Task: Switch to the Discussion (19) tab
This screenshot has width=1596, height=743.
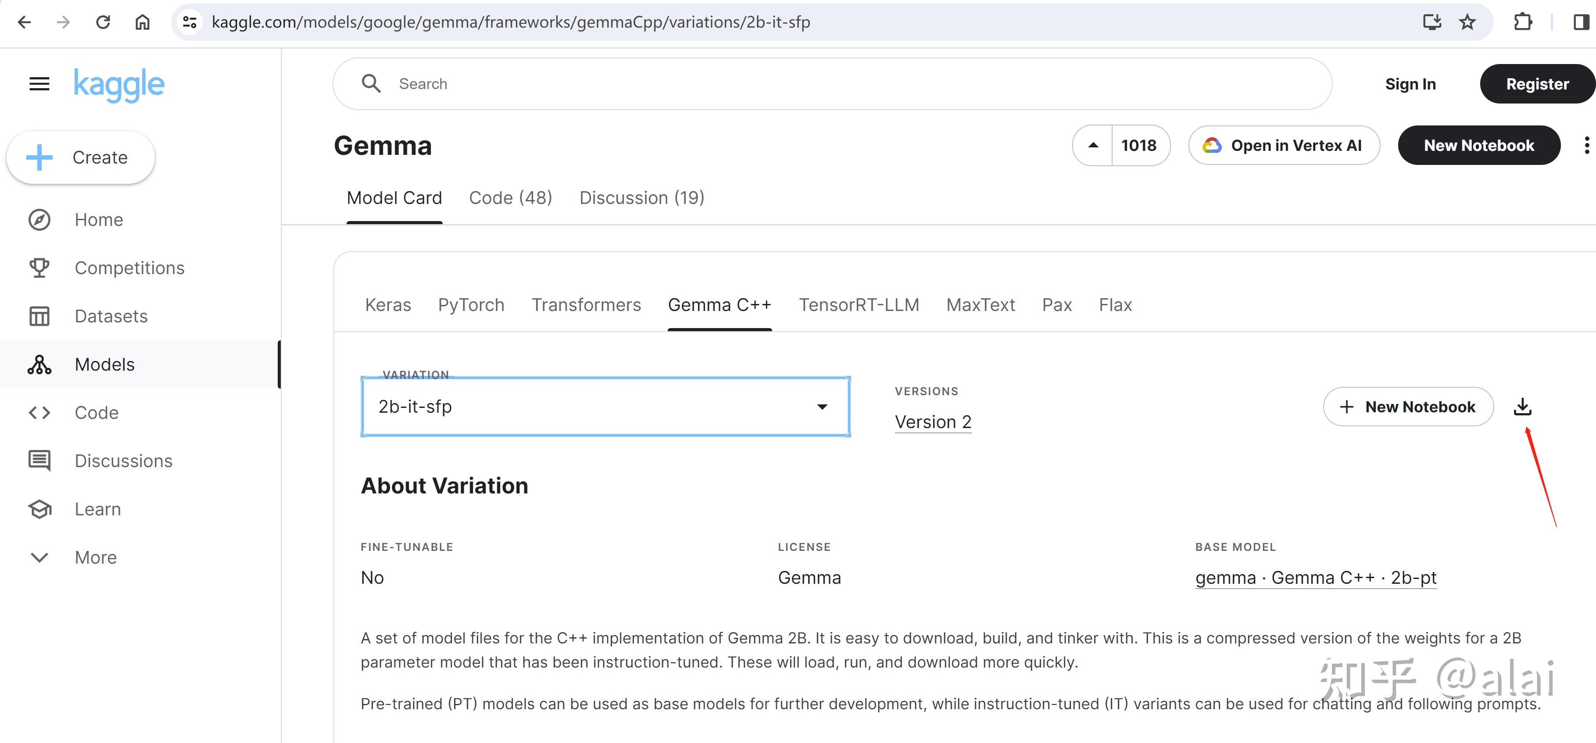Action: click(x=641, y=197)
